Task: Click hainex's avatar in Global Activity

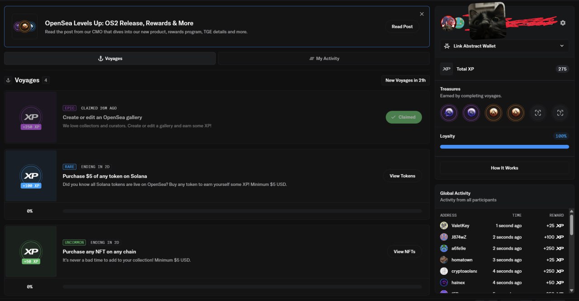Action: pyautogui.click(x=444, y=282)
